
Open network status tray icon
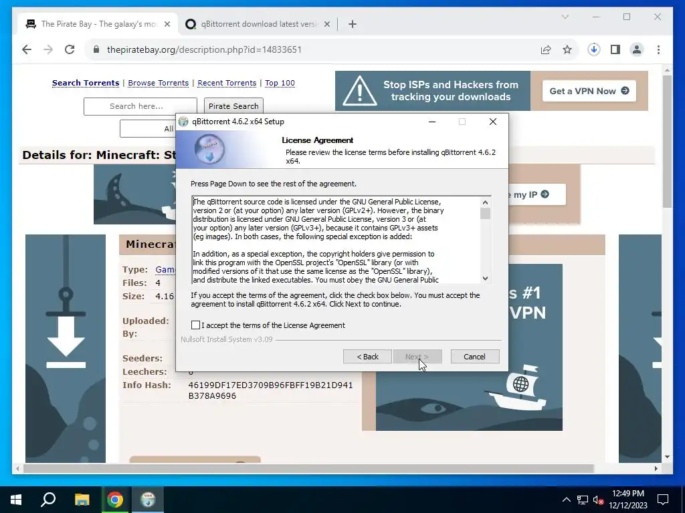tap(583, 500)
